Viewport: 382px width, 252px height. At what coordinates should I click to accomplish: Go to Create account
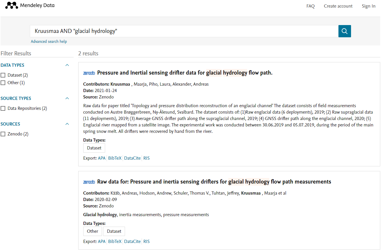(338, 6)
